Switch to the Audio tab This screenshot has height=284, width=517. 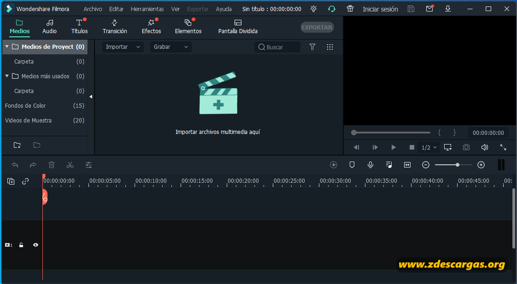(49, 27)
